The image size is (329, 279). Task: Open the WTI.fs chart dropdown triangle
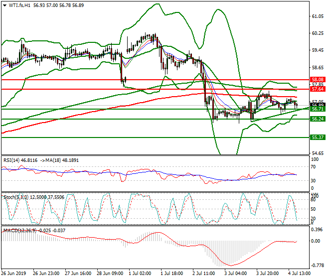tap(4, 5)
